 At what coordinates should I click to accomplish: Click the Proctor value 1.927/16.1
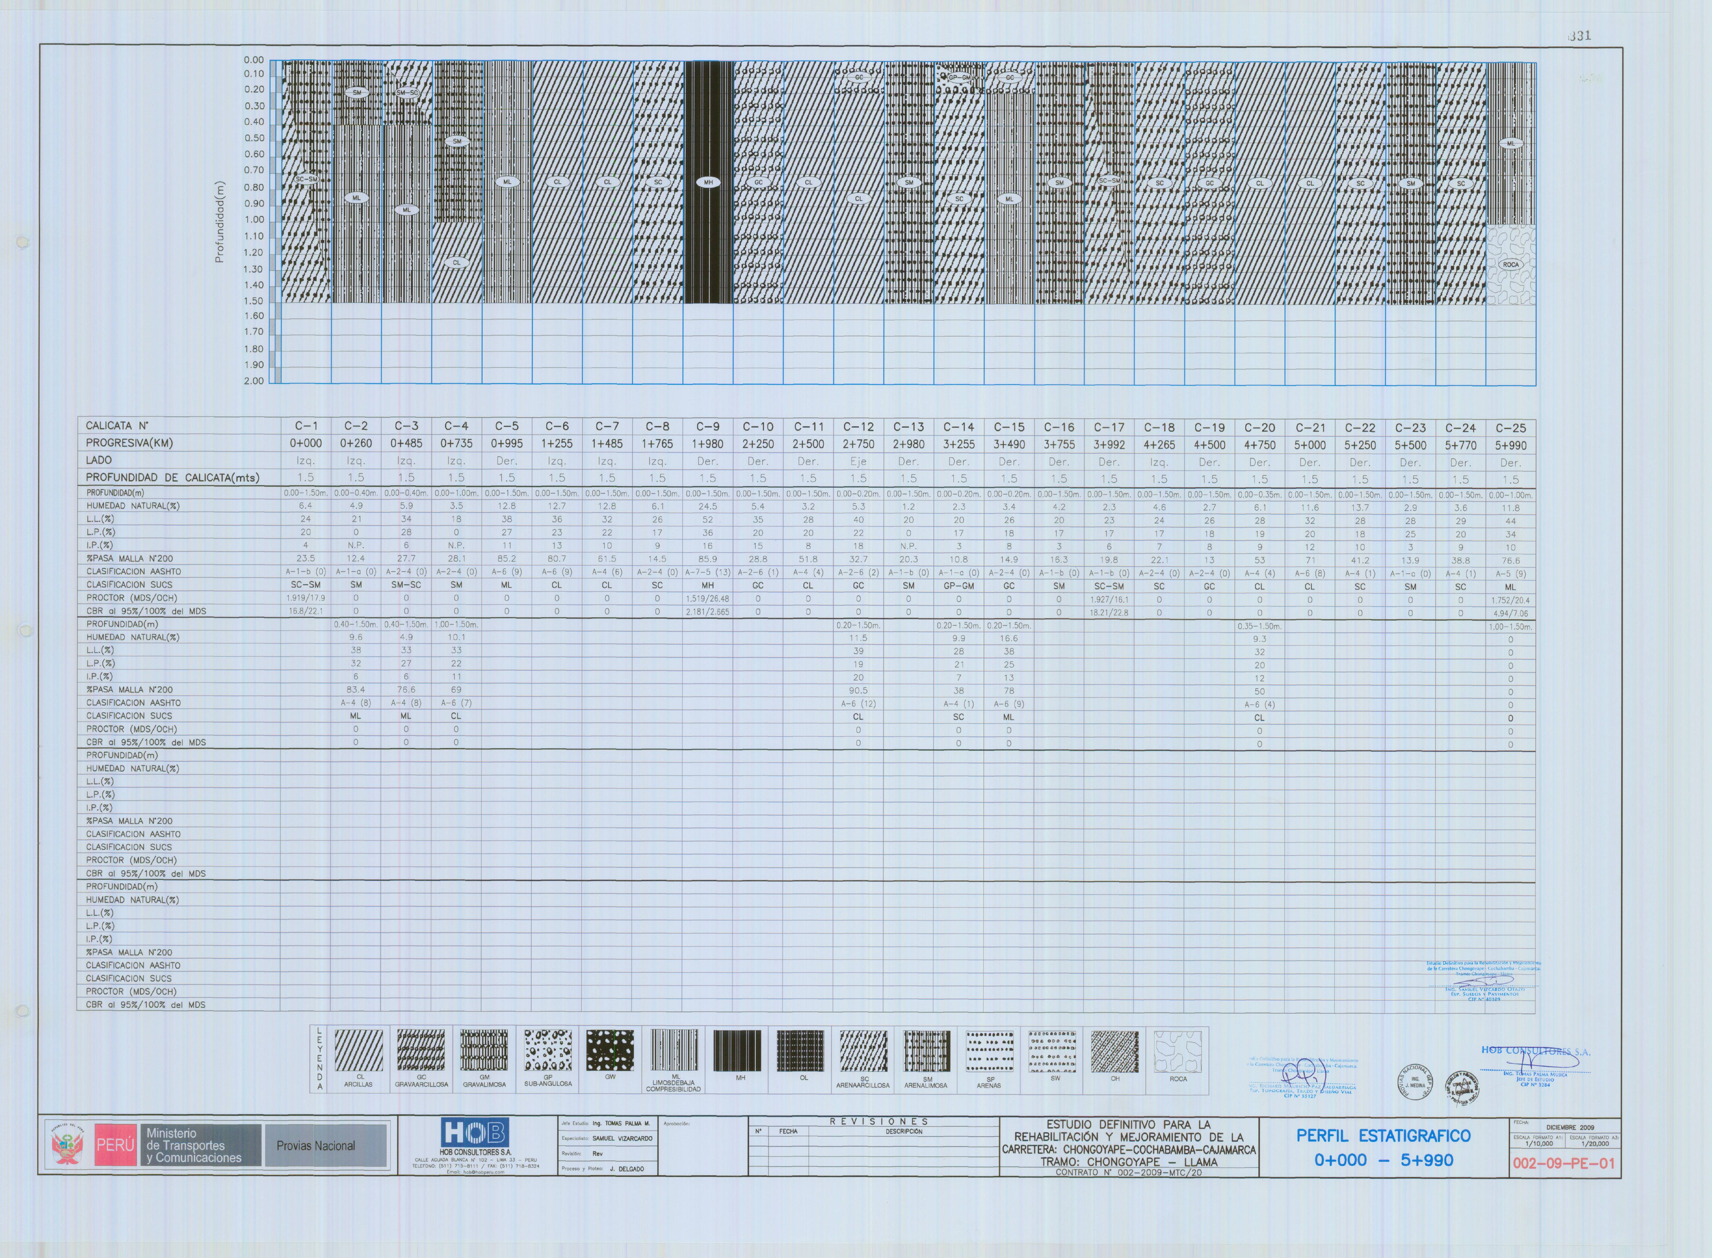(x=1109, y=600)
